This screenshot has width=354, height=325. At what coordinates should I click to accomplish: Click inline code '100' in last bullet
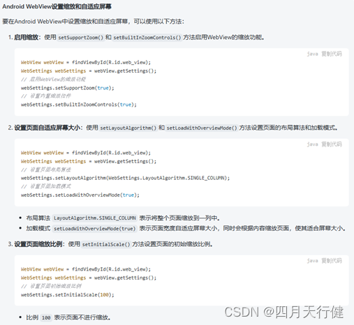[x=46, y=317]
